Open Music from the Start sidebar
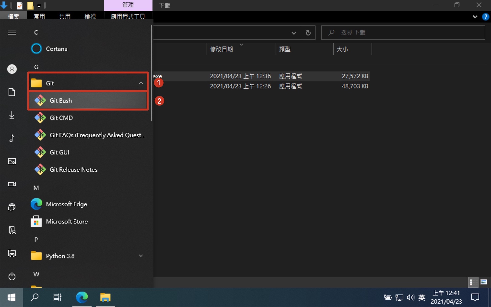The image size is (491, 307). pos(12,138)
